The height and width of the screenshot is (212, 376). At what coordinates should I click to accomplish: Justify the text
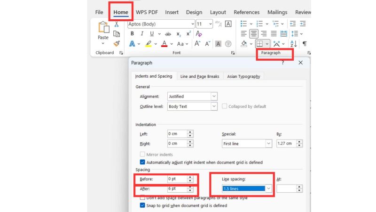click(x=274, y=33)
